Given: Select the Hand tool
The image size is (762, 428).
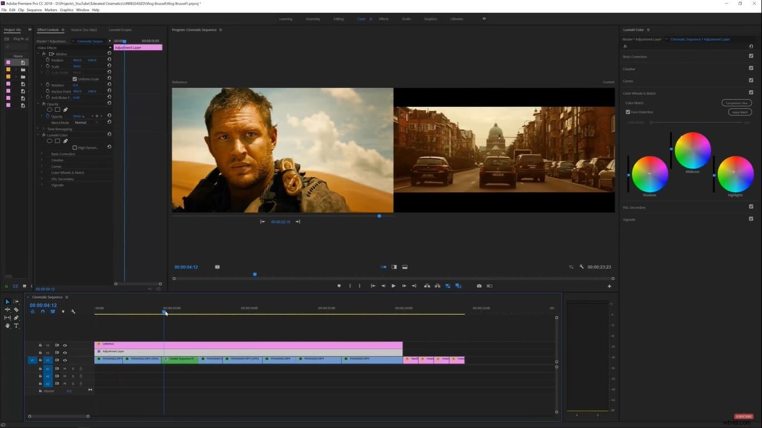Looking at the screenshot, I should coord(7,325).
